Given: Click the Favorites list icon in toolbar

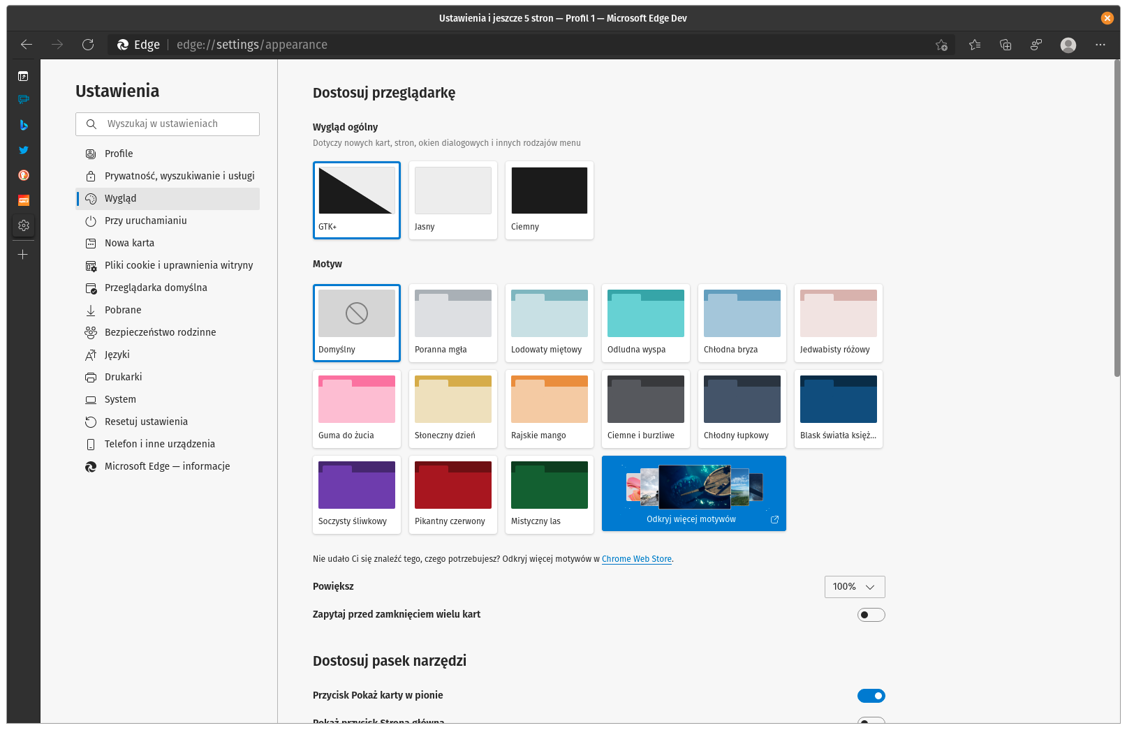Looking at the screenshot, I should point(975,45).
